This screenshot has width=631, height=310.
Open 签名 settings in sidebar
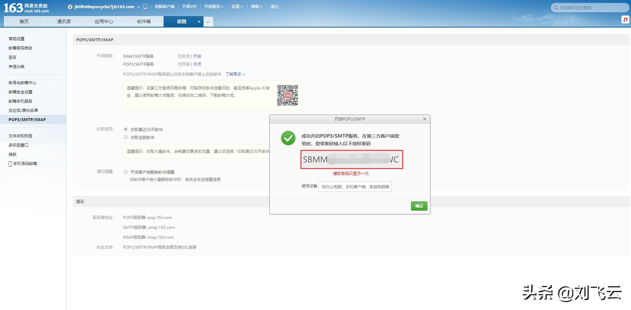click(13, 57)
